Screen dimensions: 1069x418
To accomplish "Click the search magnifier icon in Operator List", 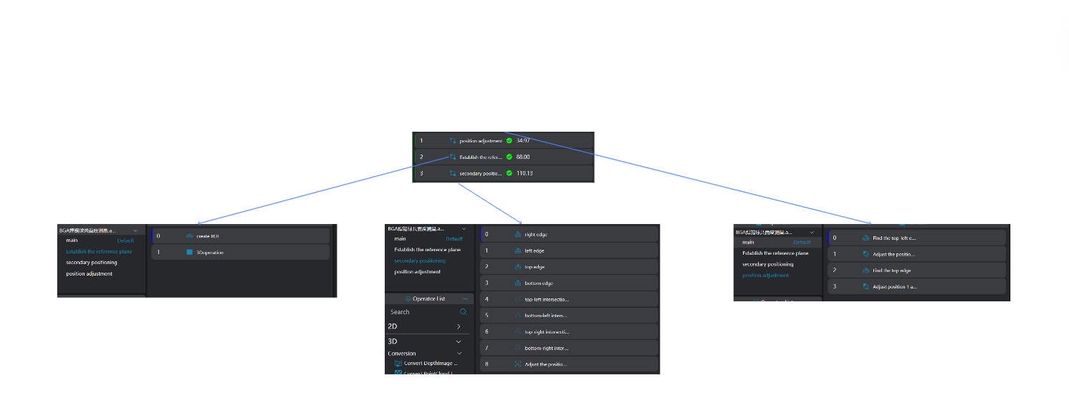I will 463,312.
